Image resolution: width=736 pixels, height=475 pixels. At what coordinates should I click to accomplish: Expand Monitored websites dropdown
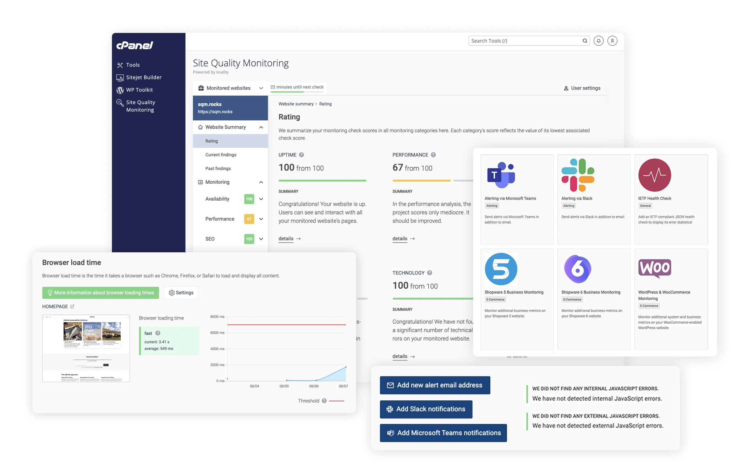[x=230, y=88]
